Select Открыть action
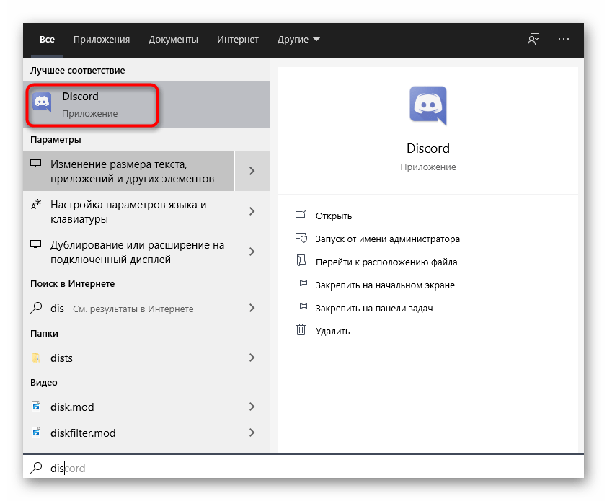Image resolution: width=607 pixels, height=501 pixels. [x=333, y=216]
